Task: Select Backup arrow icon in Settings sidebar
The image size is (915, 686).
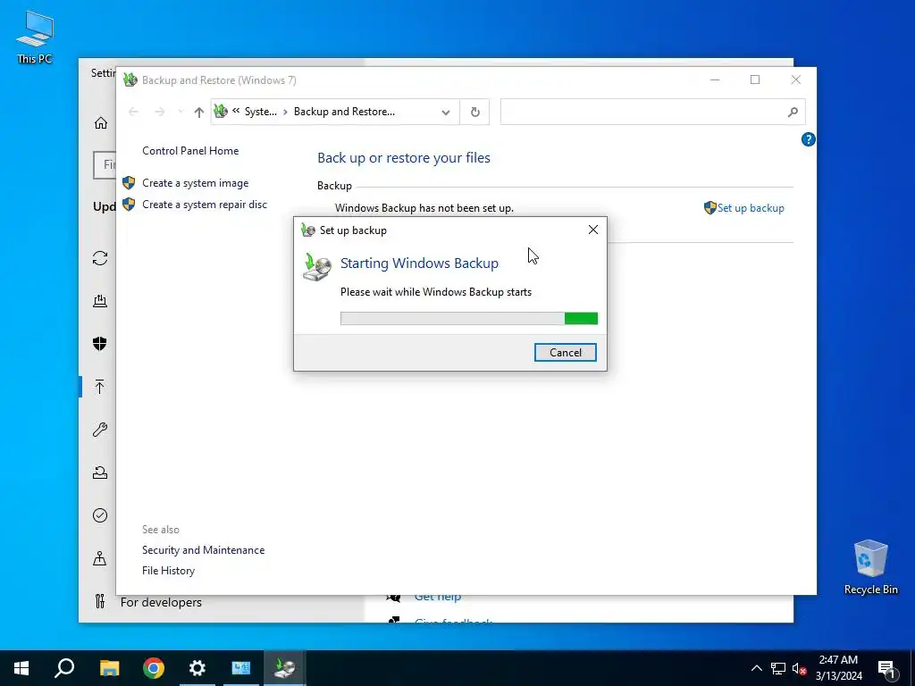Action: (100, 386)
